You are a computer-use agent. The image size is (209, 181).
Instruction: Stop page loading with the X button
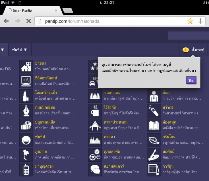(28, 21)
